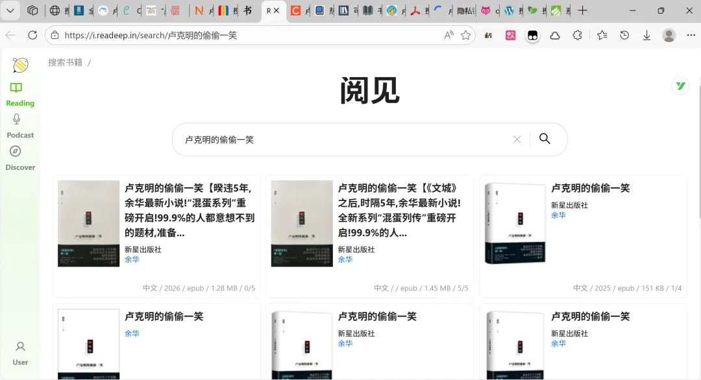Reload the current page
701x380 pixels.
pos(32,35)
